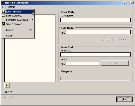Click the Delete button in Edit Node
The image size is (135, 106).
123,39
